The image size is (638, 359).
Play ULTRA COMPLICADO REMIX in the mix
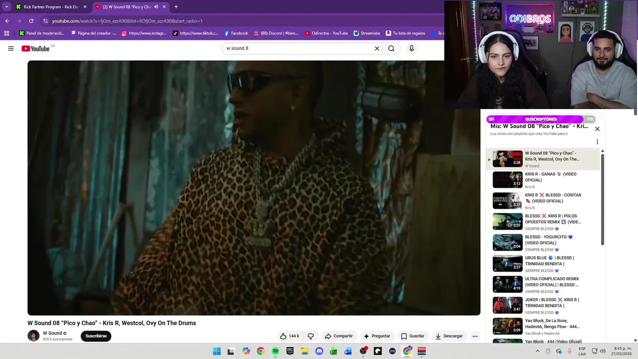tap(543, 285)
